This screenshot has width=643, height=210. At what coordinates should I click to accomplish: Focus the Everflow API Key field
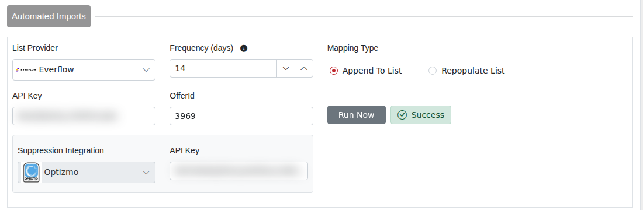84,116
